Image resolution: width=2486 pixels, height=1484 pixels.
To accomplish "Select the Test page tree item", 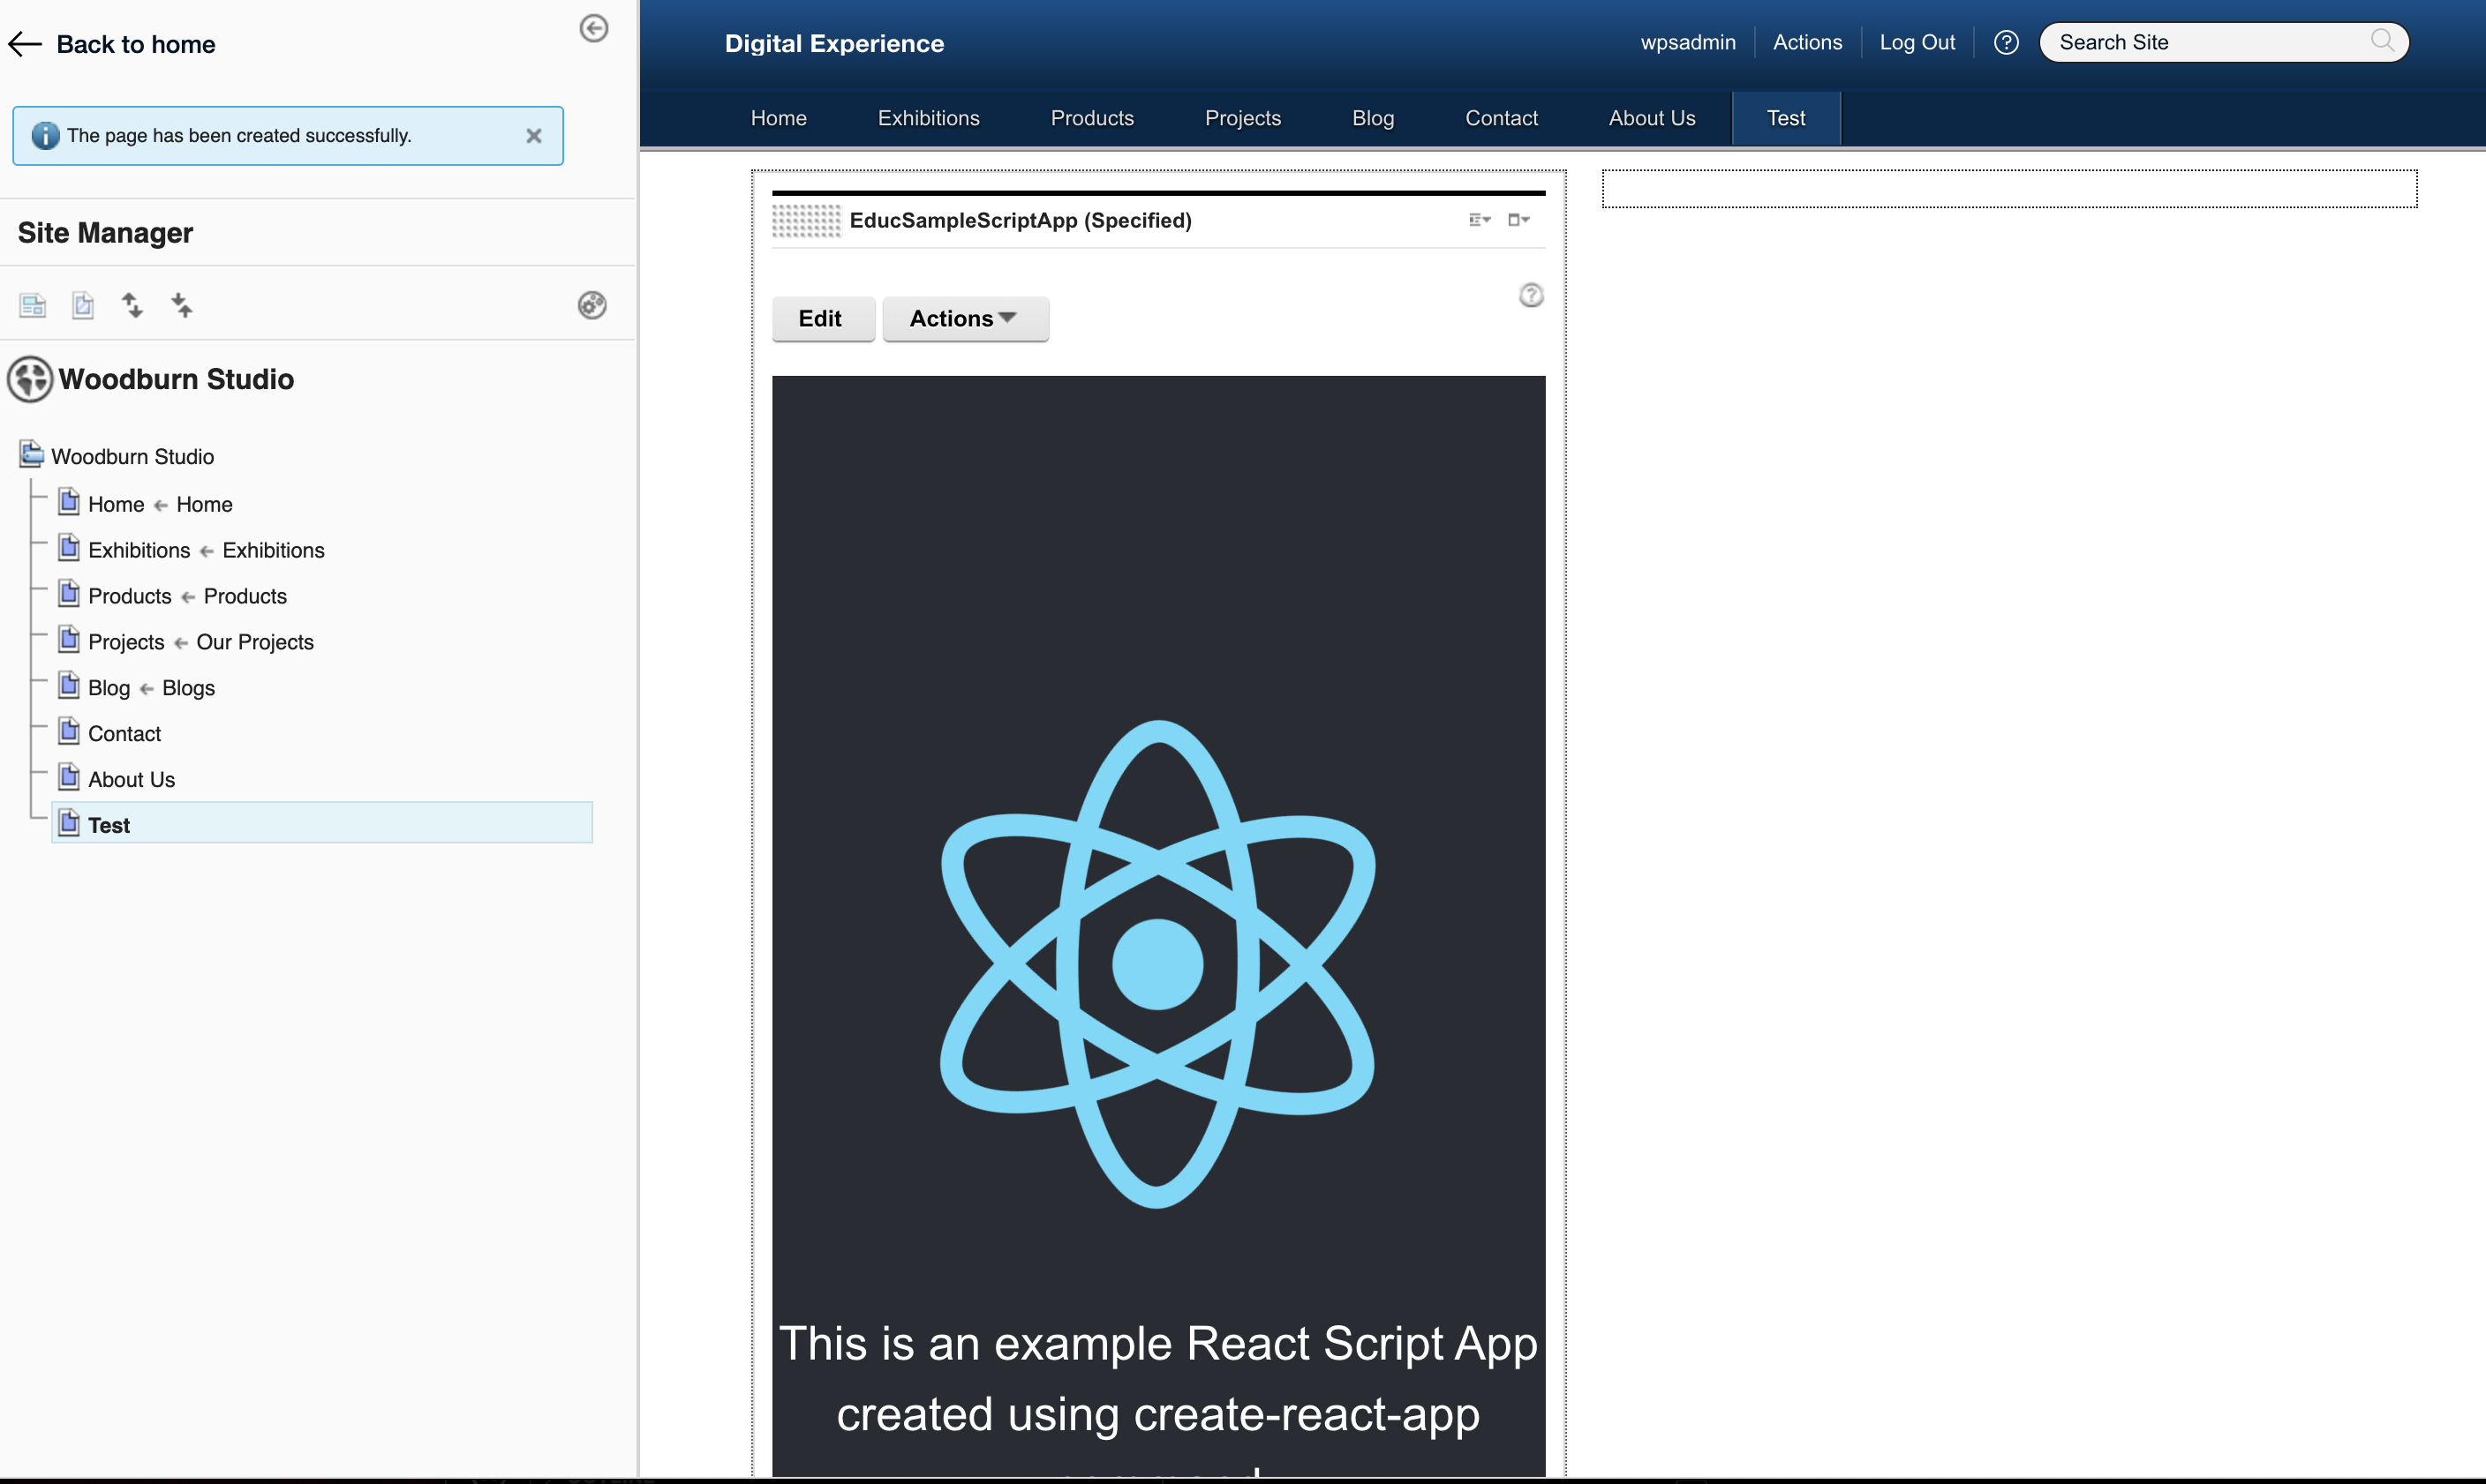I will [108, 823].
